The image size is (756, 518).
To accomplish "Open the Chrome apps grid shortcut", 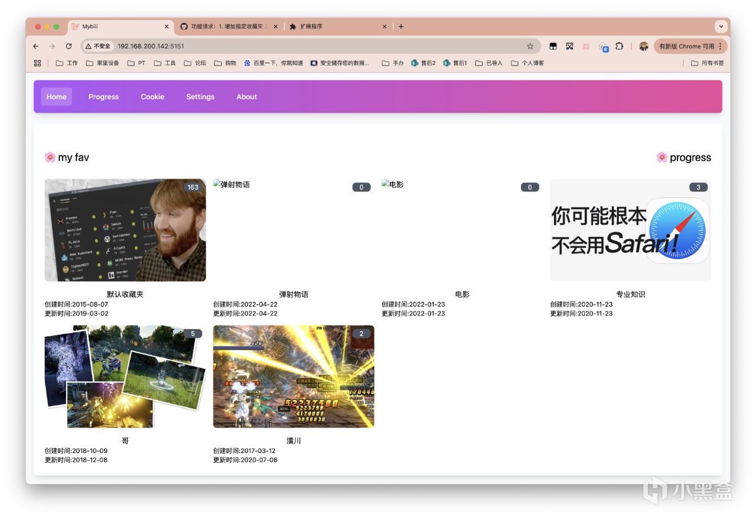I will [38, 63].
